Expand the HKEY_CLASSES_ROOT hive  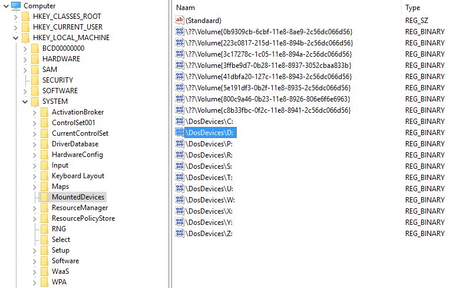(x=16, y=17)
